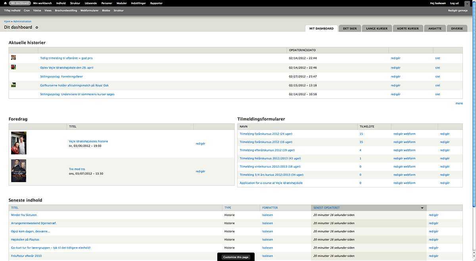This screenshot has height=261, width=476.
Task: Click the home icon in the admin bar
Action: coord(5,3)
